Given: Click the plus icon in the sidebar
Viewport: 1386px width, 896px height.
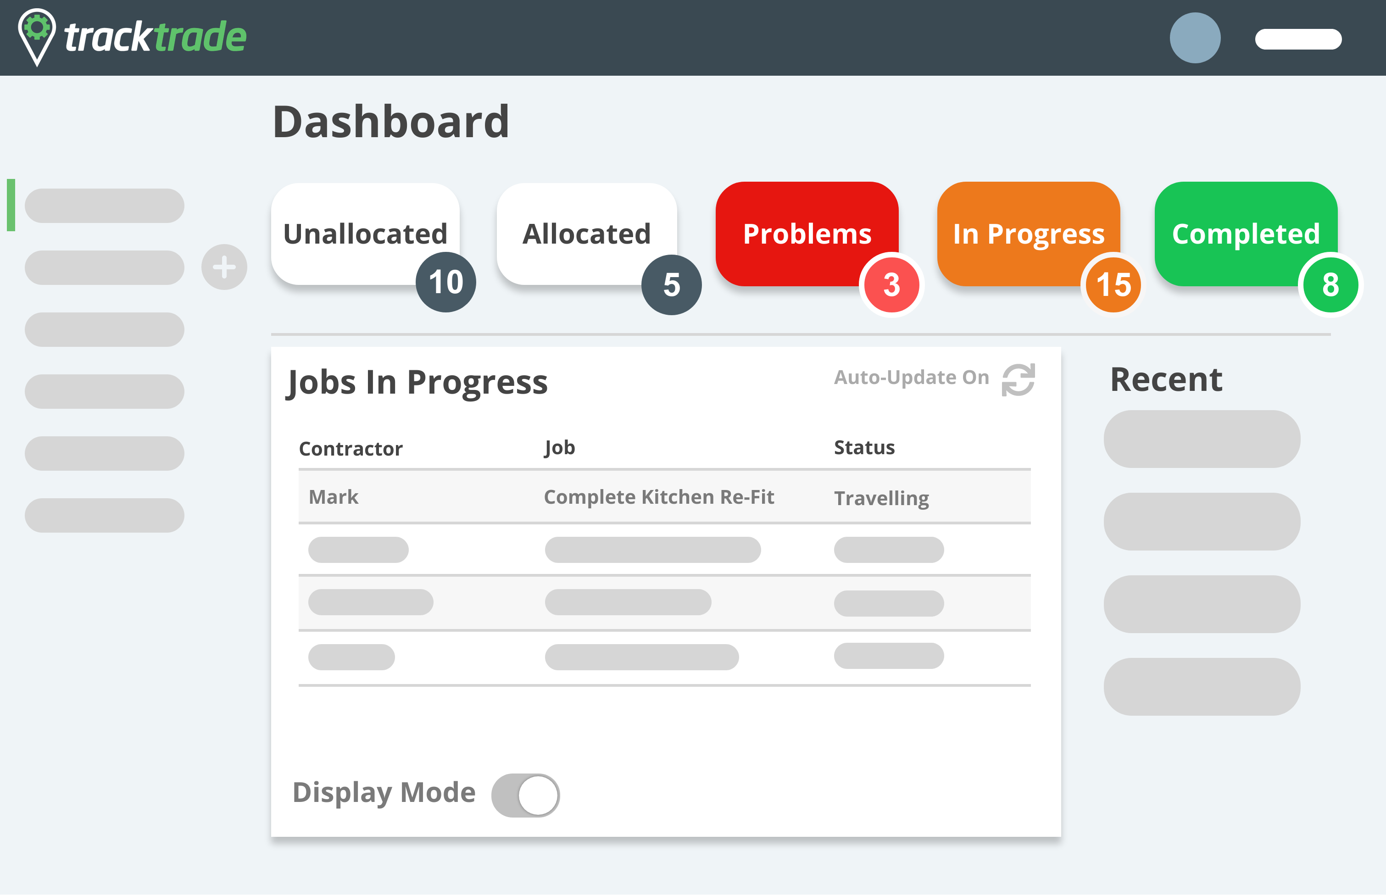Looking at the screenshot, I should point(224,267).
